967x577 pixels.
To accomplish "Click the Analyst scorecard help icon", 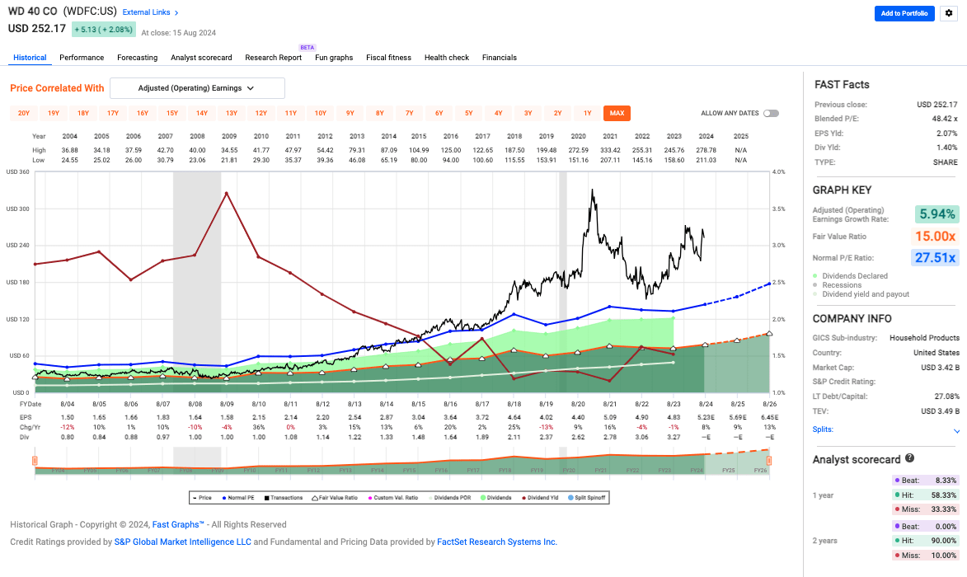I will 911,458.
